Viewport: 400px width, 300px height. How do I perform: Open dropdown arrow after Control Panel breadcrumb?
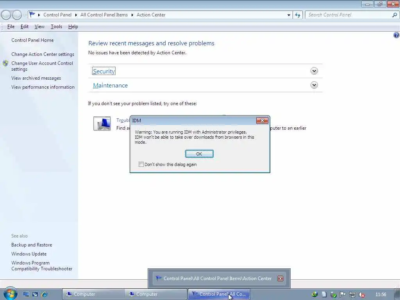(x=76, y=15)
